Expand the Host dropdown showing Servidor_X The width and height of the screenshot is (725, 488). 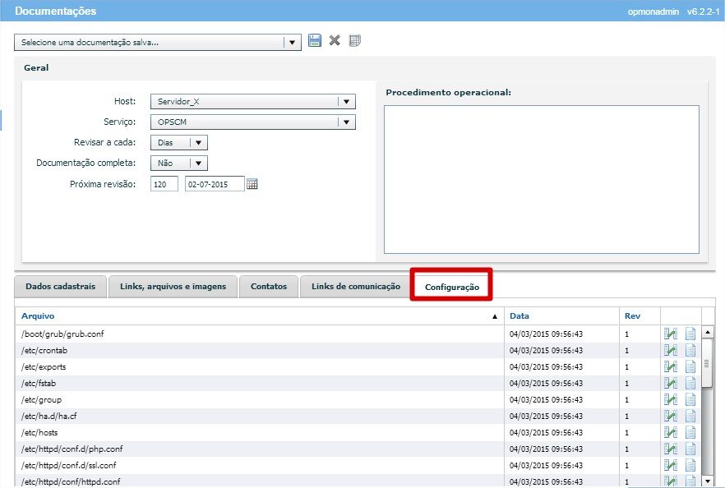tap(347, 102)
